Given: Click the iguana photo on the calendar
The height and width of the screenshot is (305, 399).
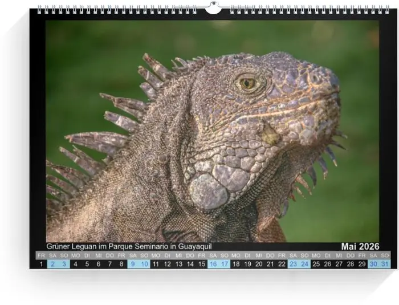Looking at the screenshot, I should point(212,131).
